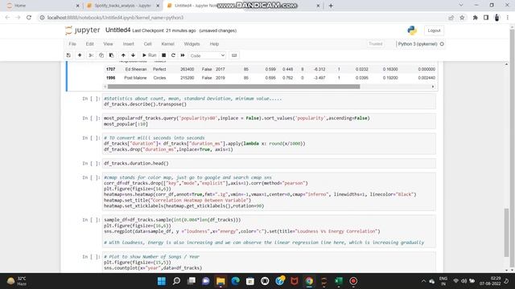This screenshot has height=289, width=515.
Task: Open the browser extensions puzzle icon
Action: [476, 18]
